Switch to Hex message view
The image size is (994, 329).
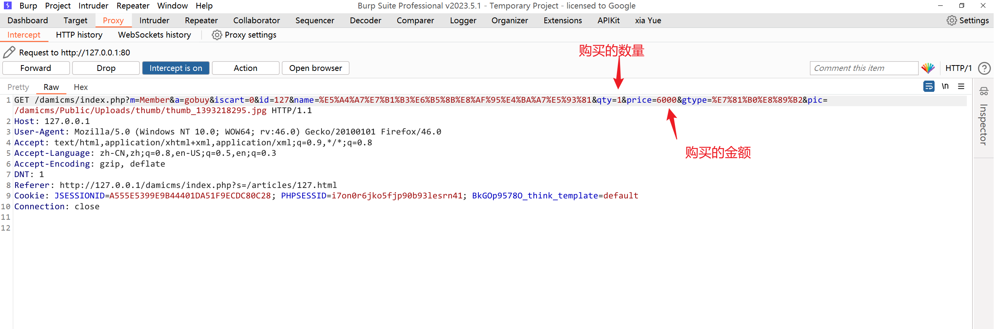[81, 87]
